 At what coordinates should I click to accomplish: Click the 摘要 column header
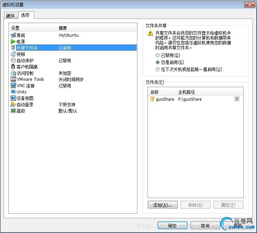tap(97, 28)
